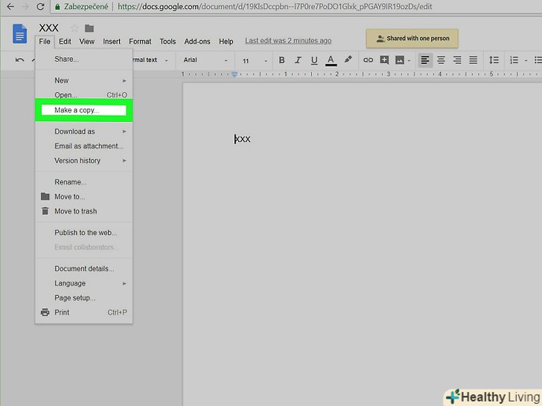Open the text color picker
Image resolution: width=542 pixels, height=406 pixels.
pos(331,60)
